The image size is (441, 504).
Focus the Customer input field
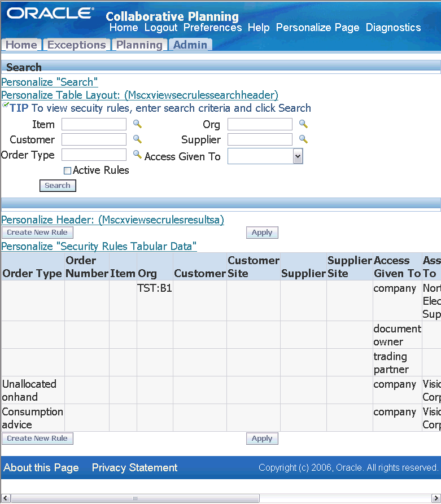click(x=94, y=139)
